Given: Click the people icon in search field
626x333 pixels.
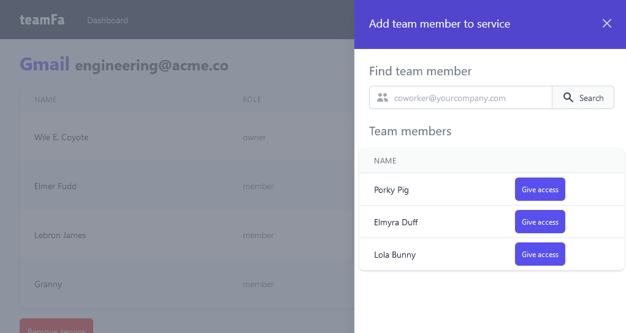Looking at the screenshot, I should pos(383,98).
